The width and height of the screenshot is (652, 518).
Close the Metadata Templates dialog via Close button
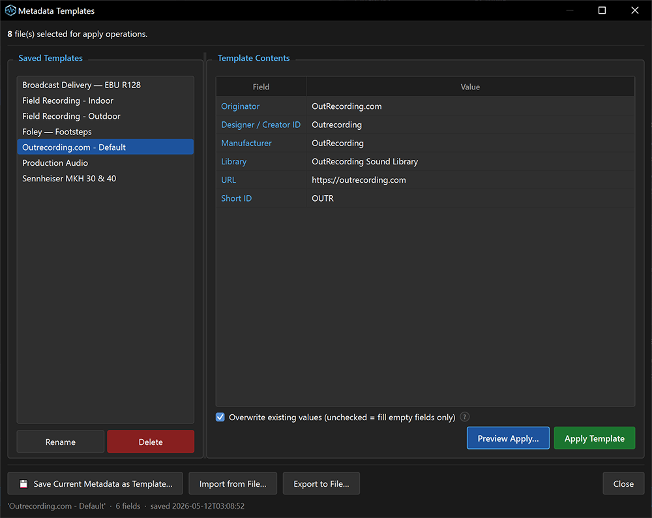tap(623, 483)
